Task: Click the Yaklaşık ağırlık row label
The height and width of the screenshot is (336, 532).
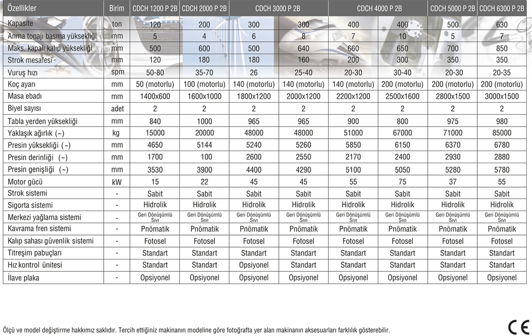Action: click(36, 133)
